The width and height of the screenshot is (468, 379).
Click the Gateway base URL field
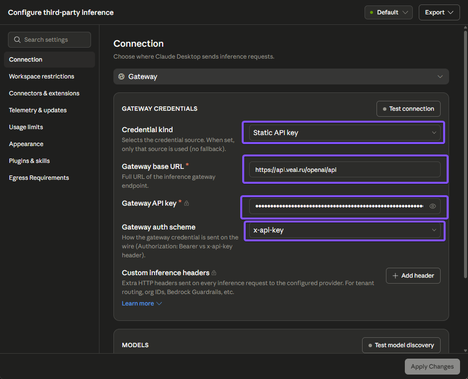point(345,169)
